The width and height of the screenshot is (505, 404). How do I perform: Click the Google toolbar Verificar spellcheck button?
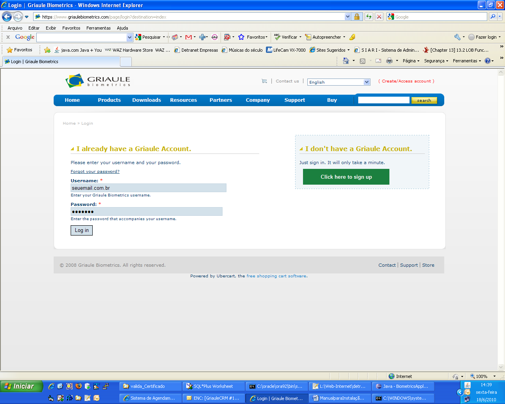288,37
